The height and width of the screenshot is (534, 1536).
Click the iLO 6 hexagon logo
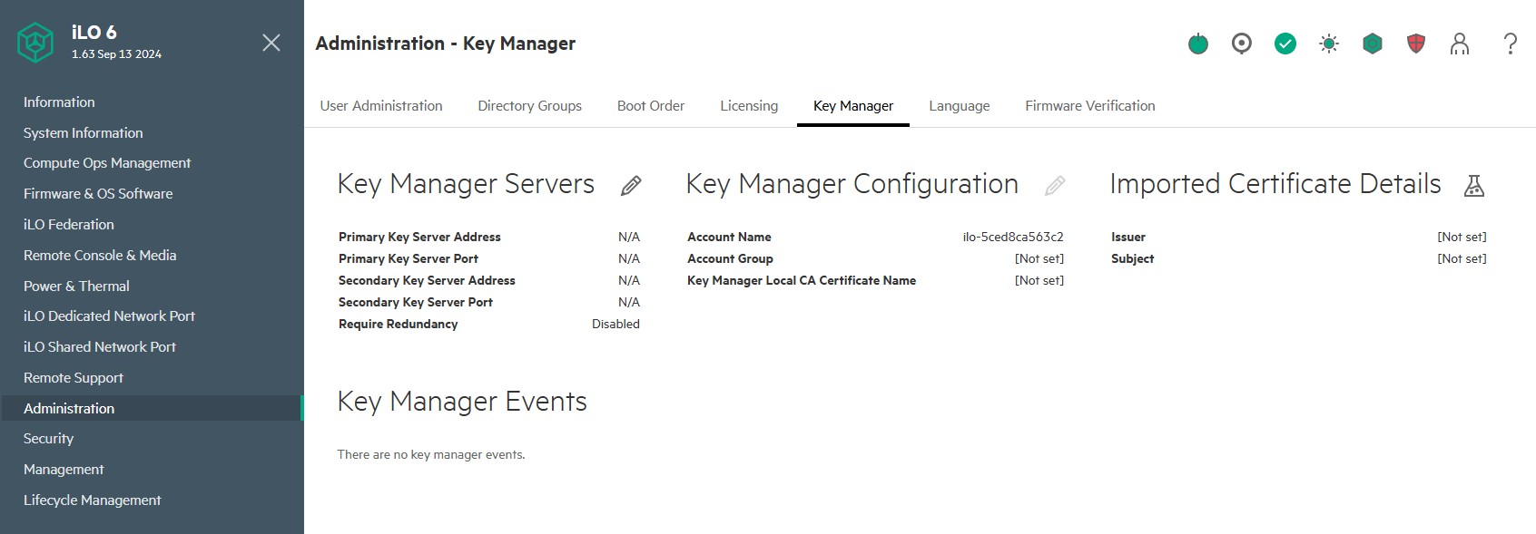click(35, 43)
